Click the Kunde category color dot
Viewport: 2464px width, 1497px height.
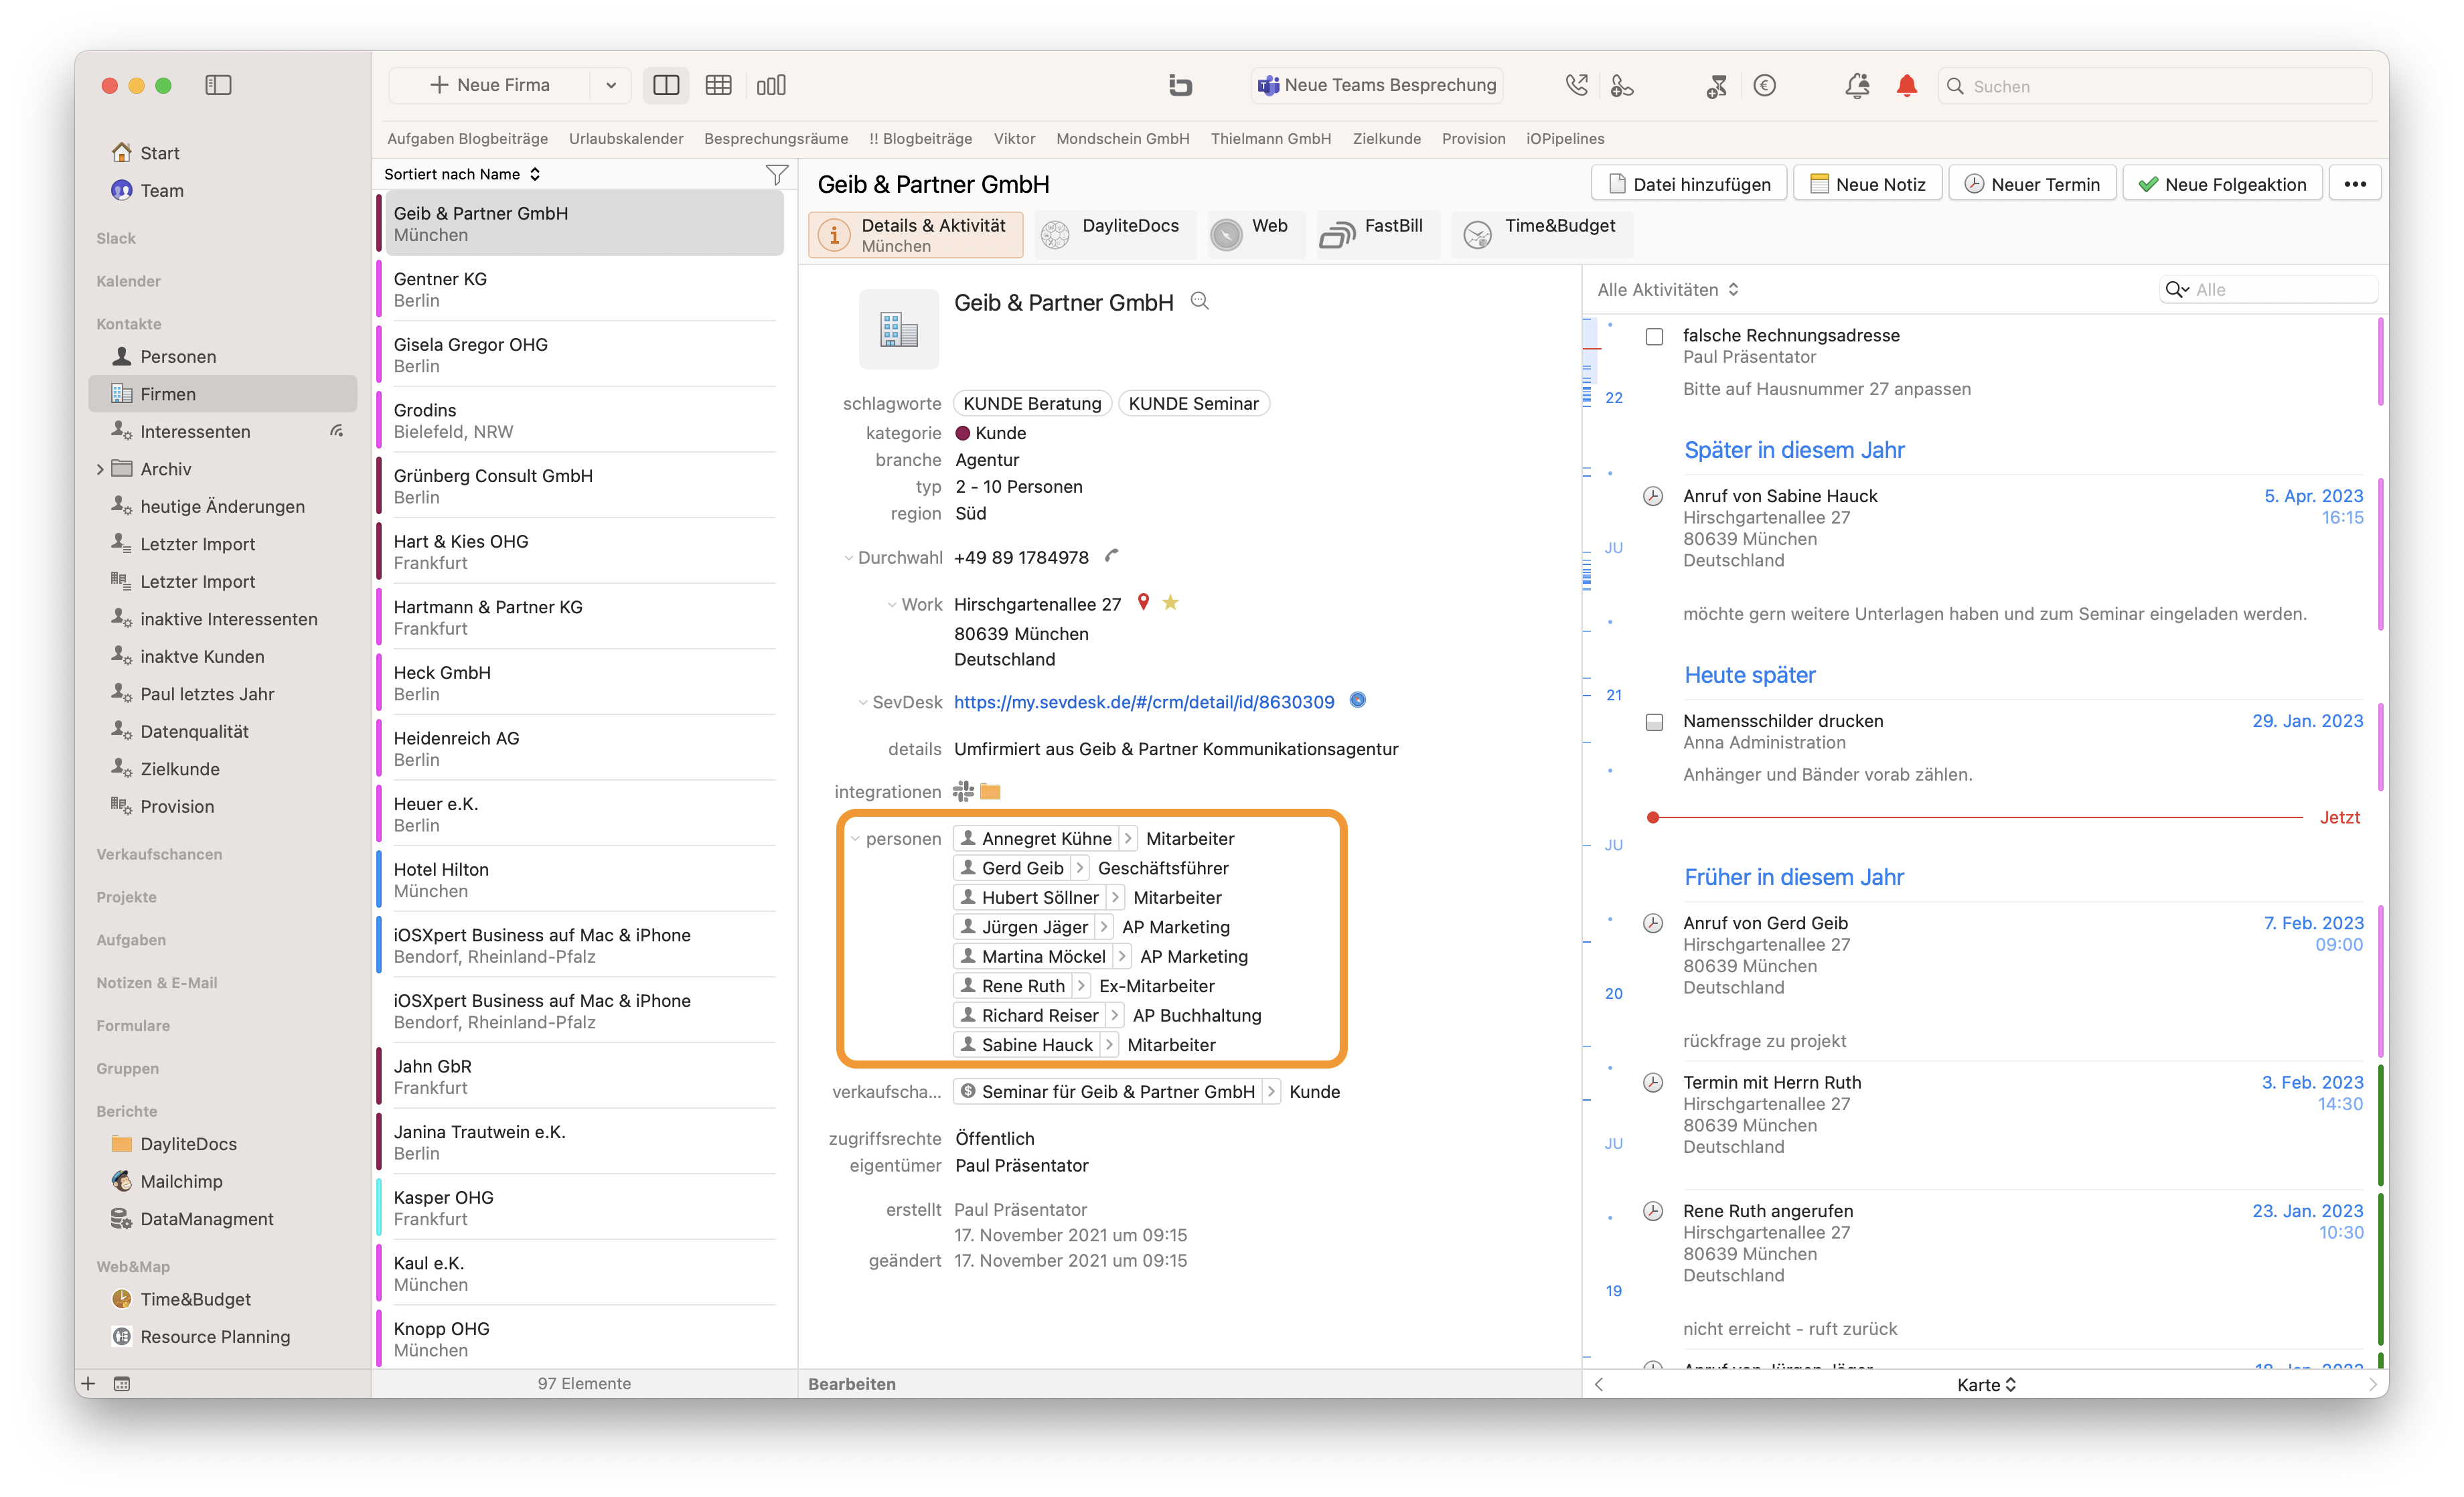[x=963, y=433]
